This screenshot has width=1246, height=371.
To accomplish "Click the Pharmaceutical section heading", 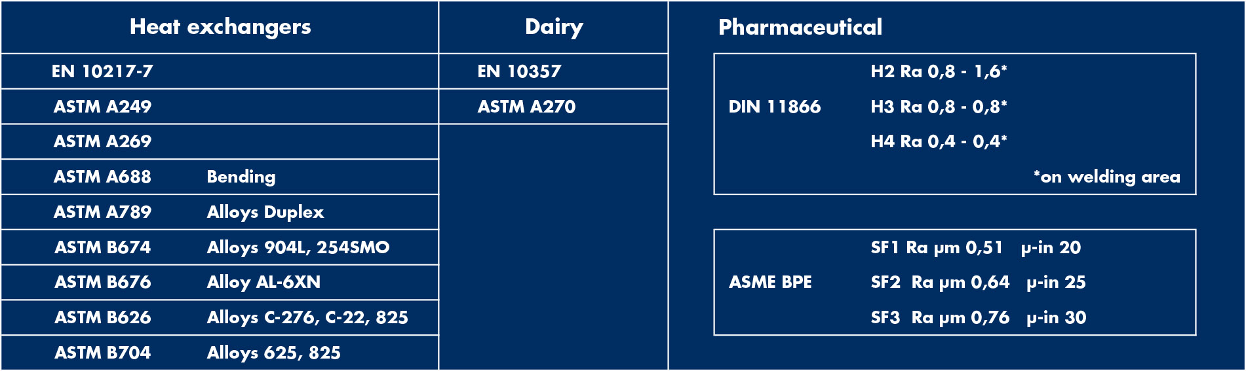I will [x=800, y=27].
